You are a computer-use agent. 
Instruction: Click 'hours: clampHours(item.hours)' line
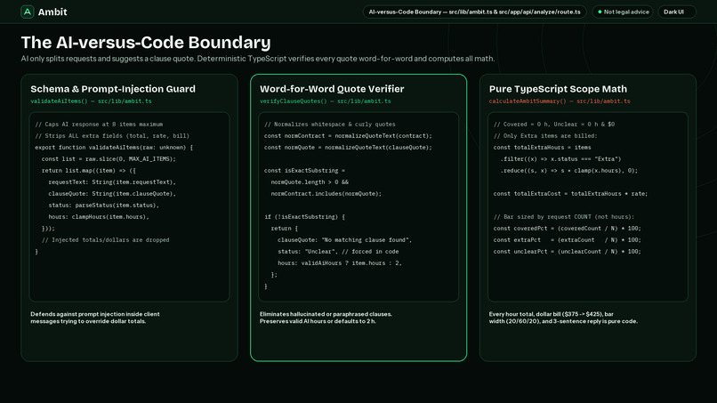pos(99,217)
